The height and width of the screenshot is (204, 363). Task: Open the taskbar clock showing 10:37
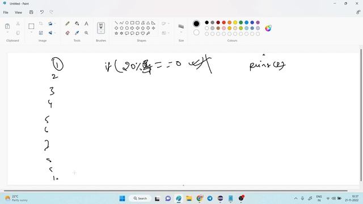pyautogui.click(x=352, y=198)
